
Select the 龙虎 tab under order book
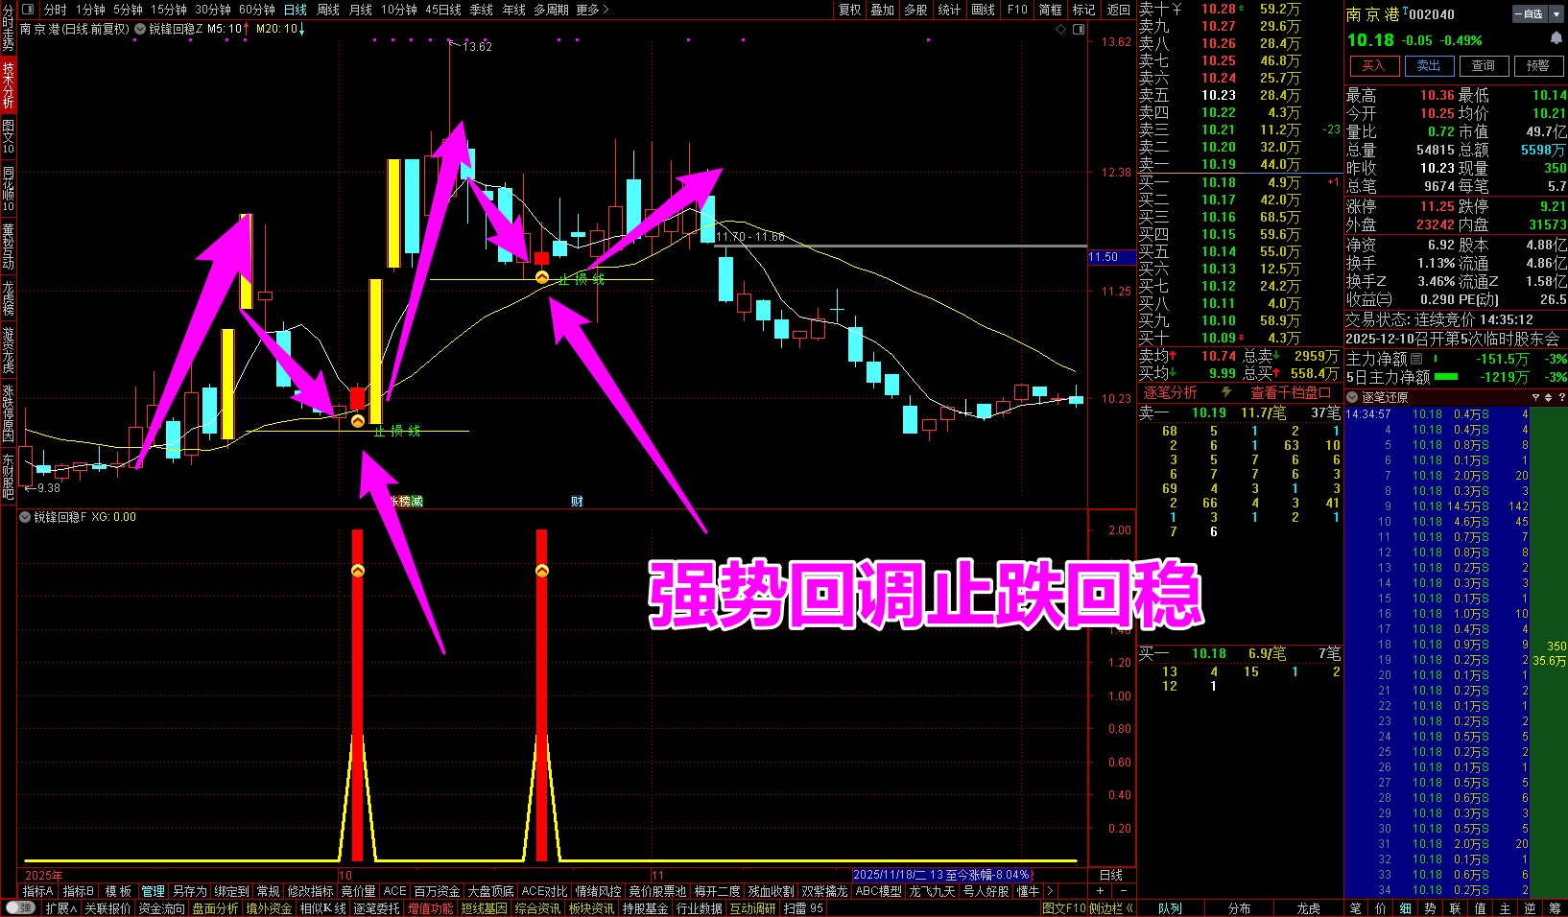pyautogui.click(x=1308, y=908)
